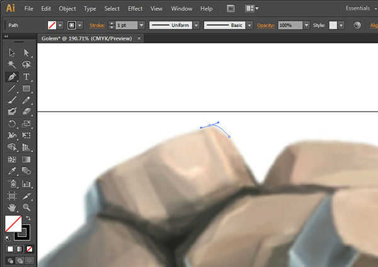Set paint mode to Gradient
The height and width of the screenshot is (267, 378).
click(20, 249)
